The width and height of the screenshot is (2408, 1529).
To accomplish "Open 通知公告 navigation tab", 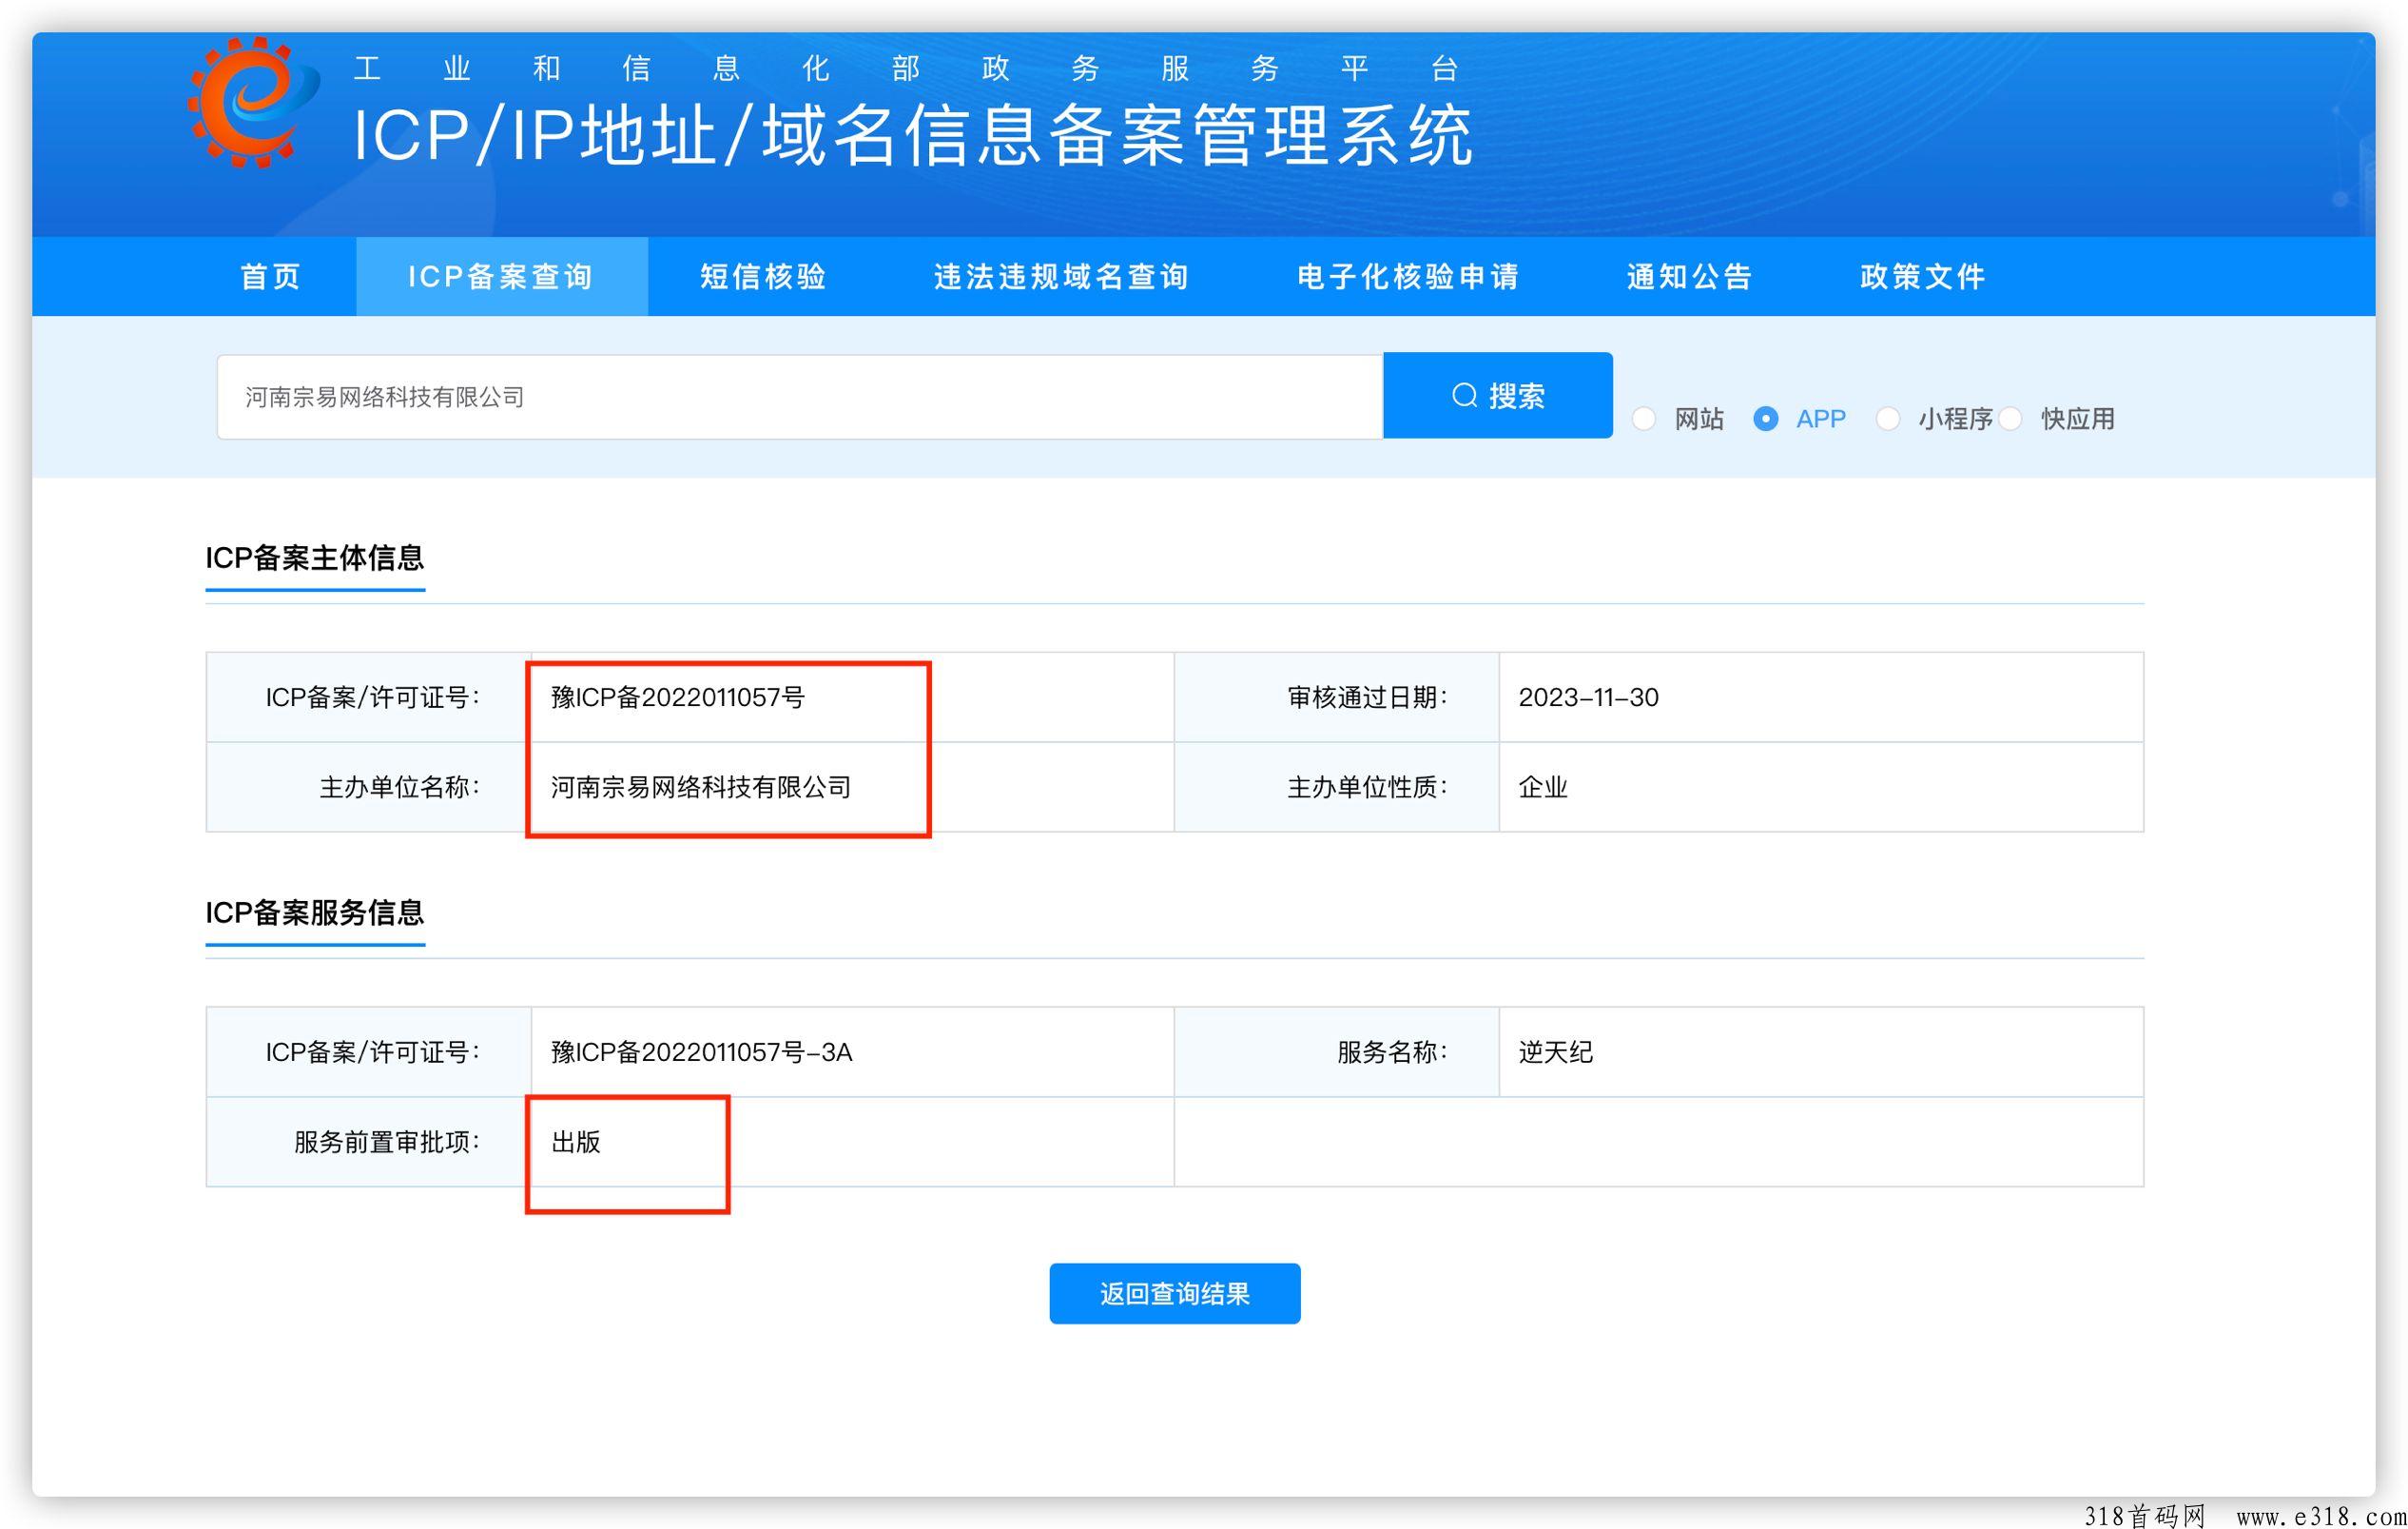I will point(1689,276).
